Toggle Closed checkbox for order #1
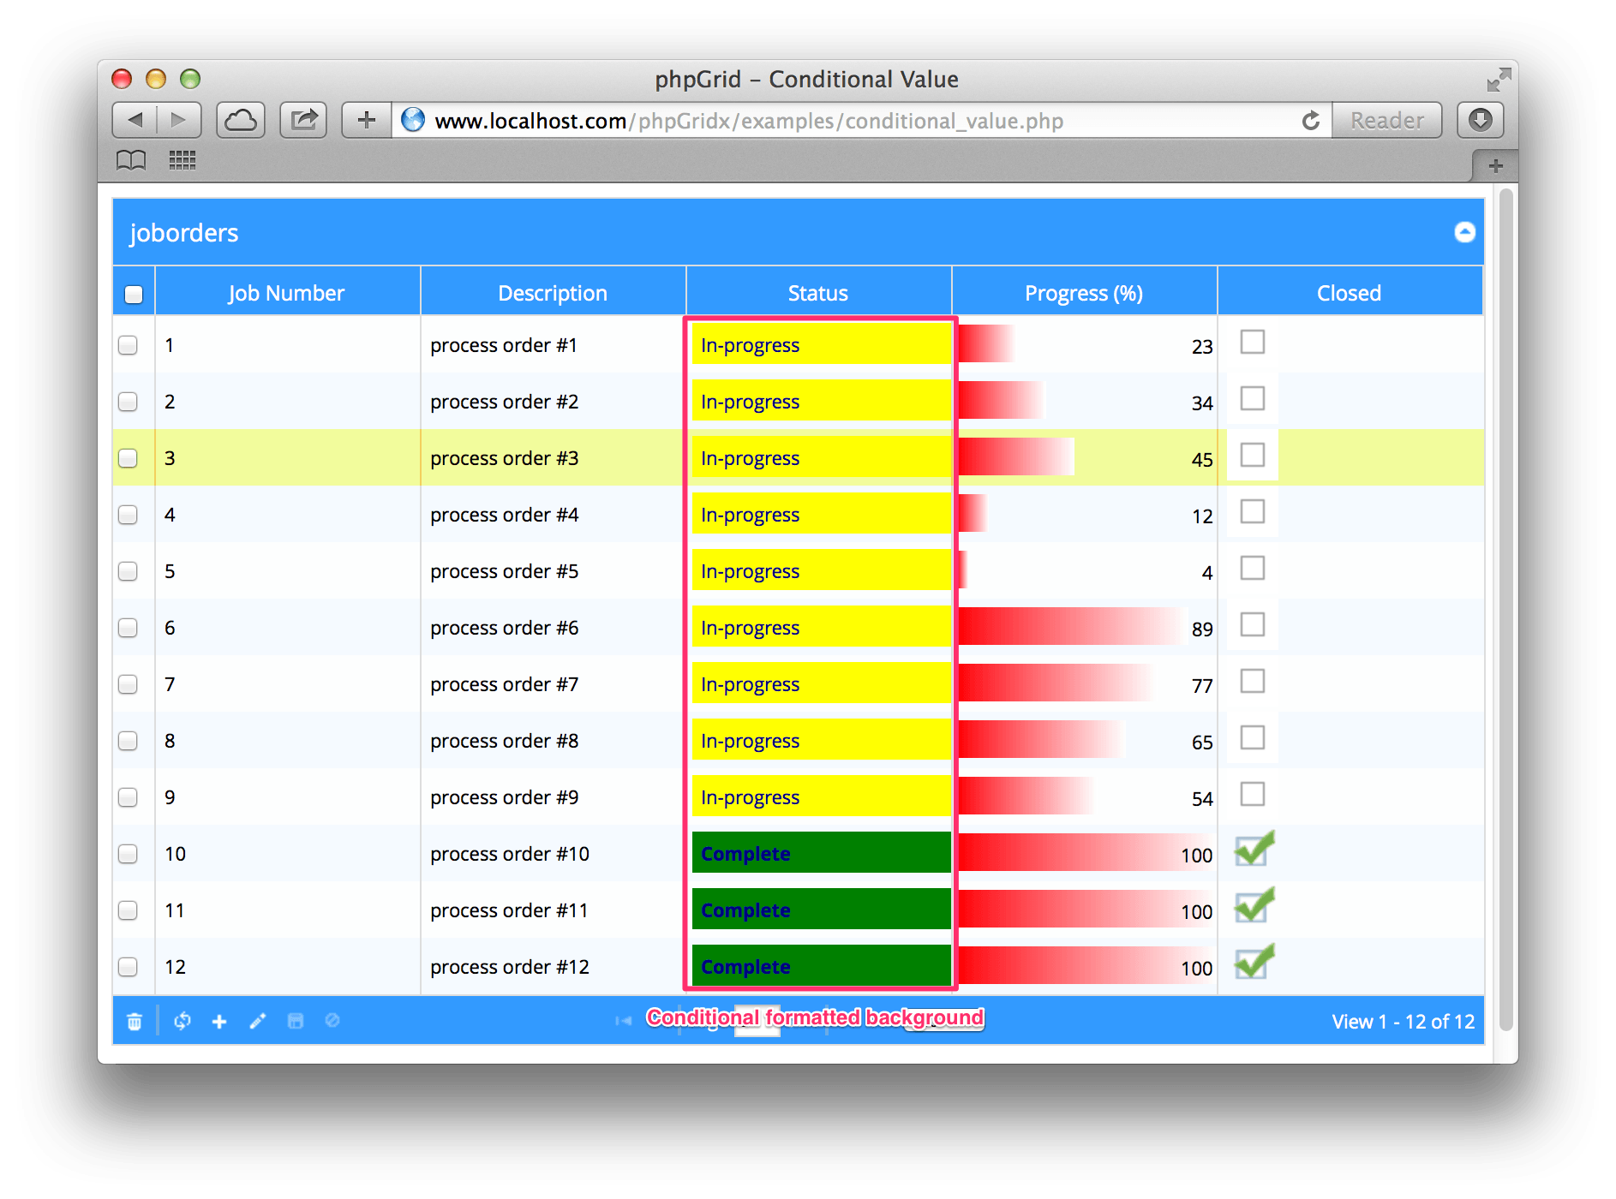 (x=1253, y=342)
